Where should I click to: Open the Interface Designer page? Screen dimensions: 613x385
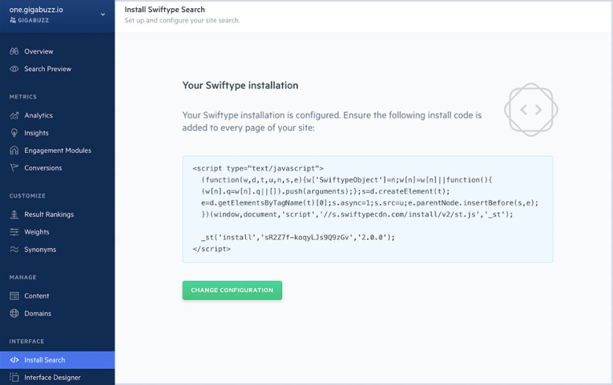pyautogui.click(x=52, y=377)
